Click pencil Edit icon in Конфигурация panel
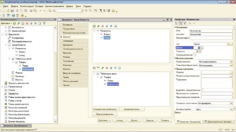Image resolution: width=236 pixels, height=132 pixels. (18, 23)
